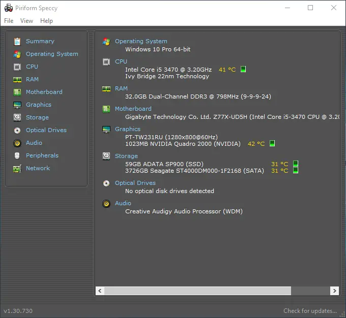Click Creative Audigy Audio Processor text
Viewport: 346px width, 318px height.
(x=184, y=211)
